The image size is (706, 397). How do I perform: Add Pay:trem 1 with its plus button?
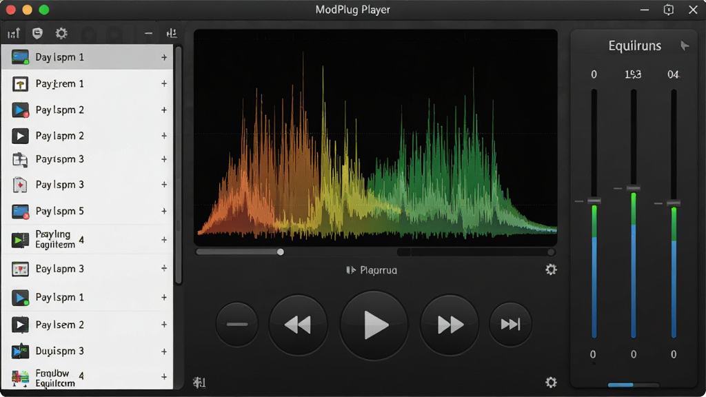164,83
